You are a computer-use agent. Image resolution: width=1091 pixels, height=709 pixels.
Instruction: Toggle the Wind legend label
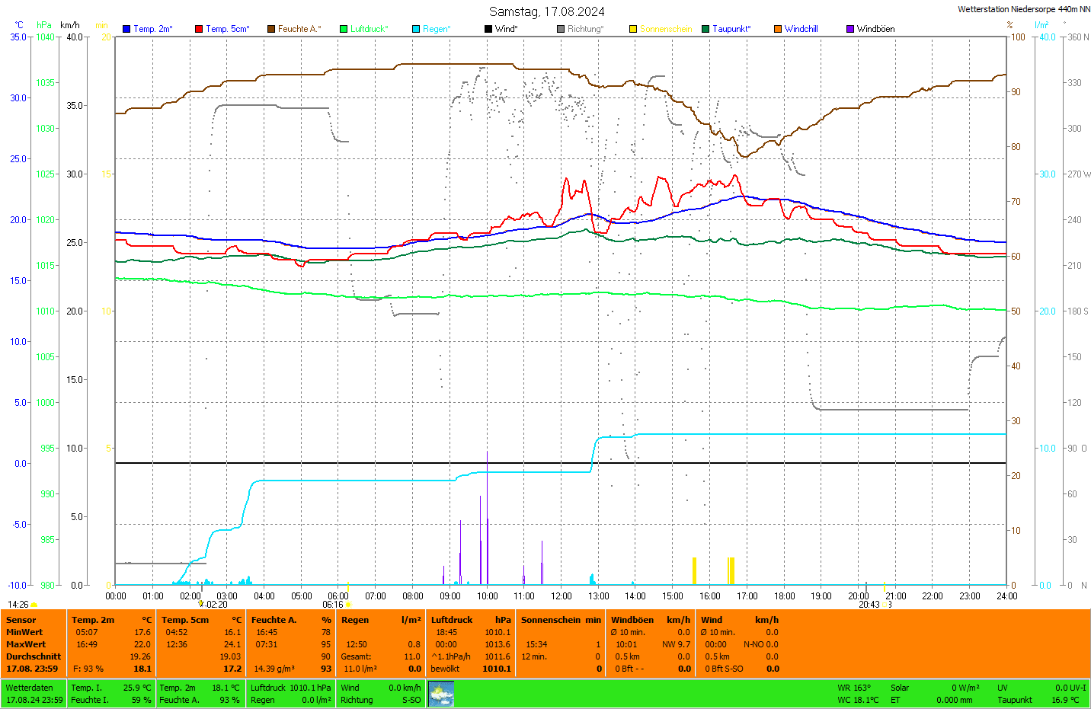pos(506,29)
